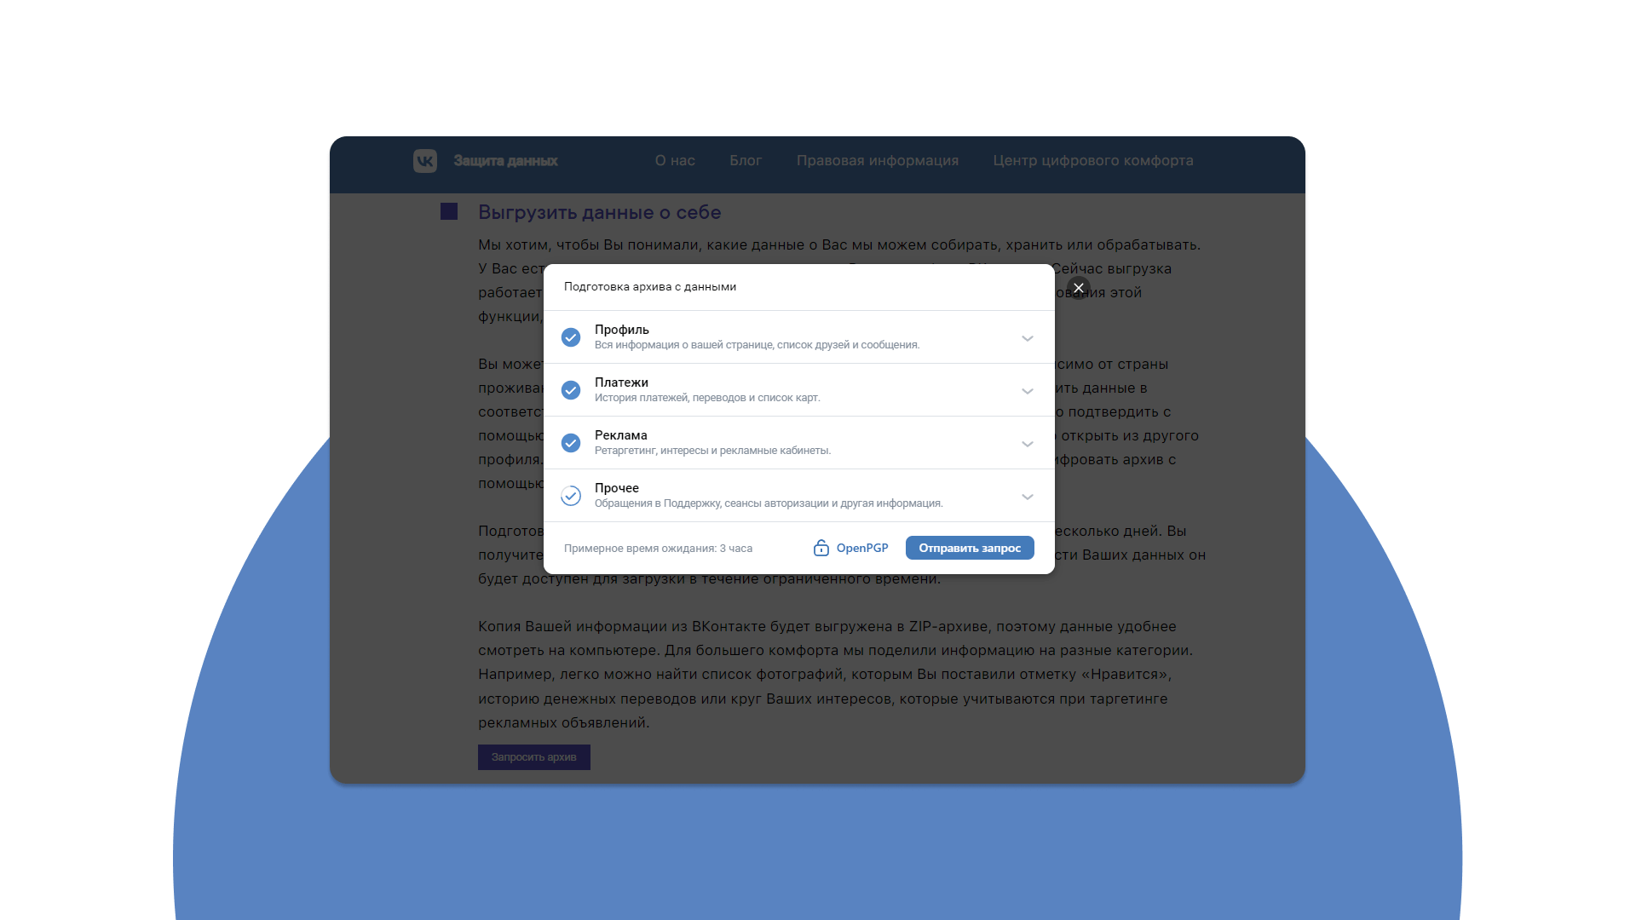
Task: Click the Подготовка архива с данными title
Action: (650, 286)
